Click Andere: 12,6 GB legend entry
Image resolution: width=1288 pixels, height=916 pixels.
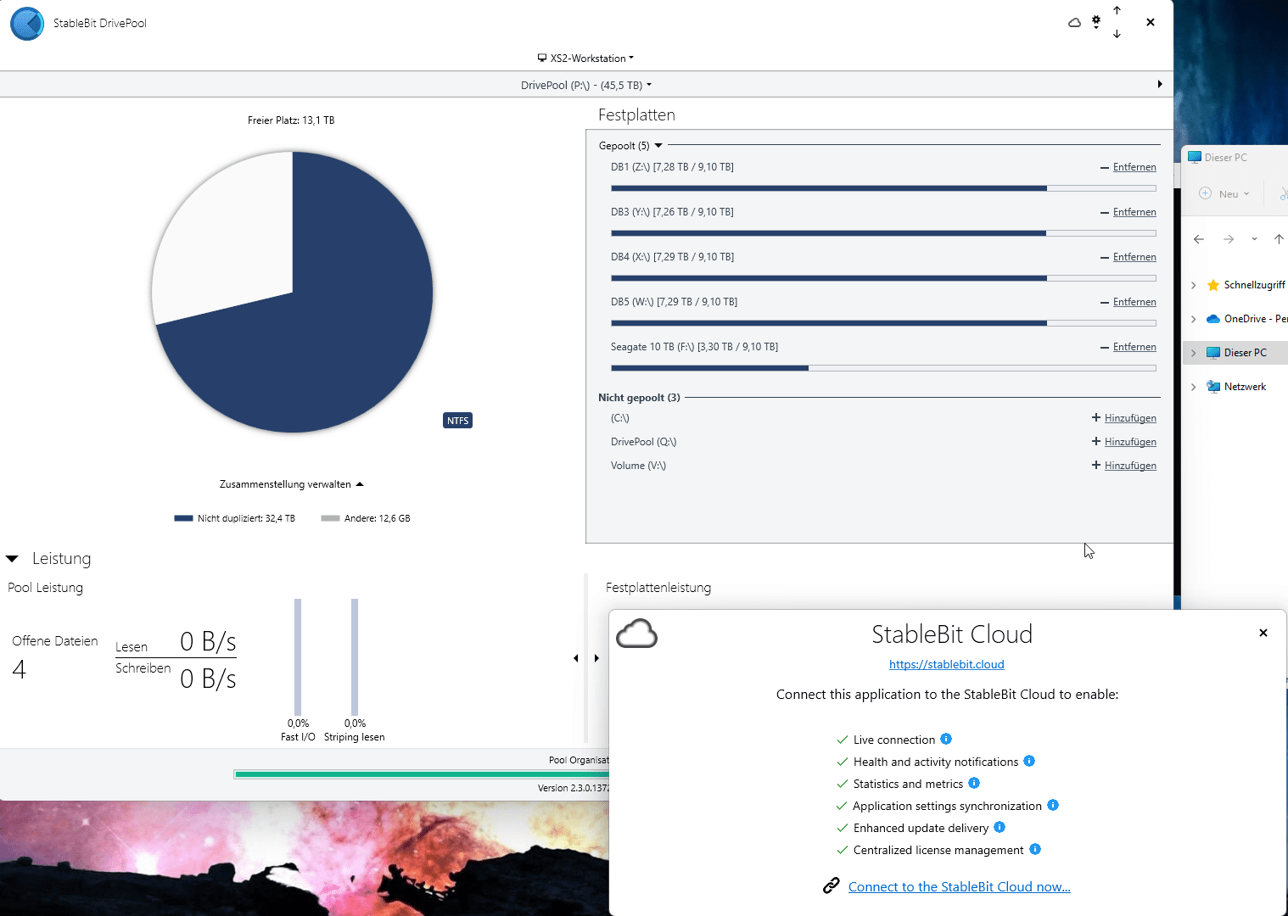coord(366,518)
